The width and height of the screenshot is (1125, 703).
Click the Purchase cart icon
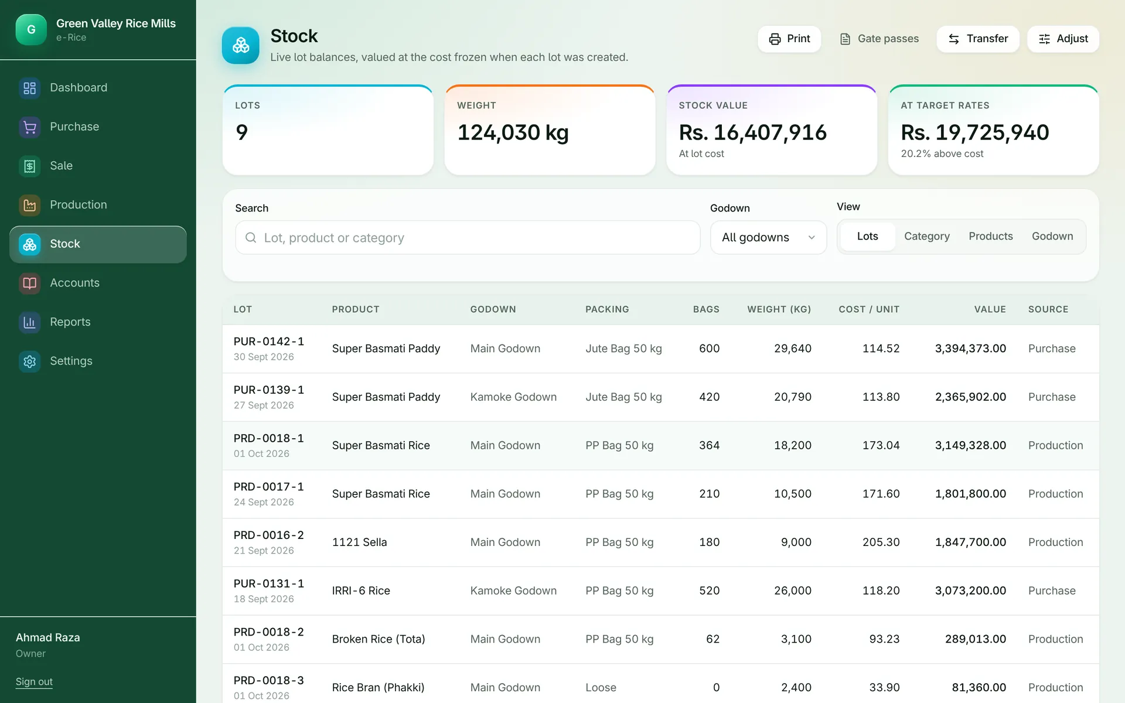coord(30,127)
